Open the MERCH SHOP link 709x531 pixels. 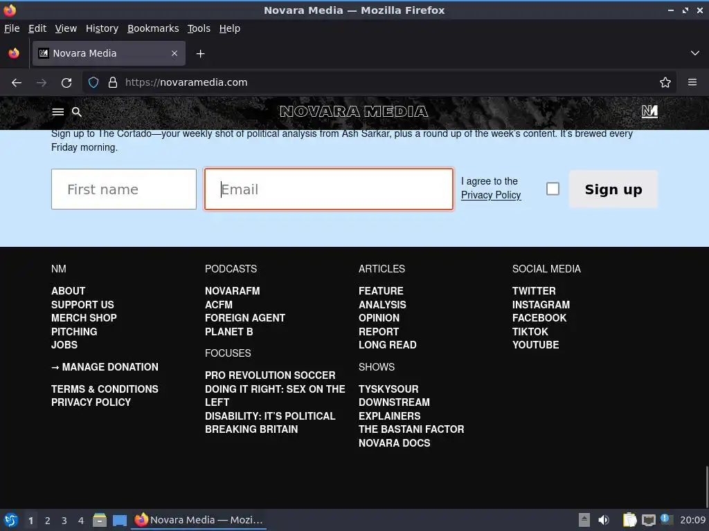pos(84,318)
